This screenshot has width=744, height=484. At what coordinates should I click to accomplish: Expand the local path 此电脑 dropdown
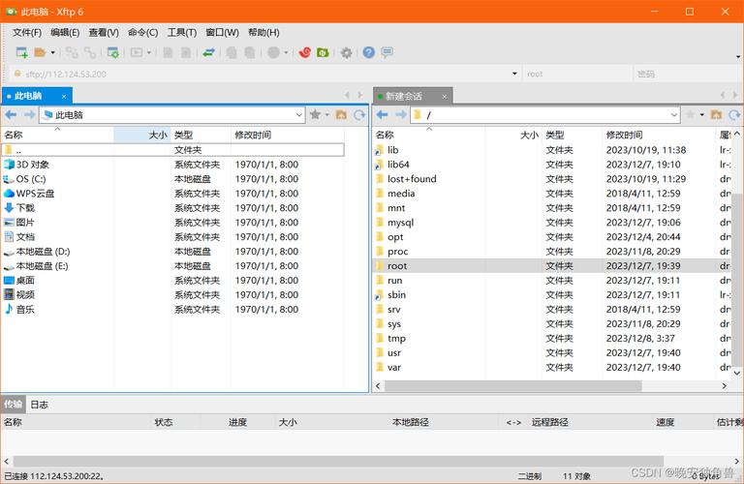pyautogui.click(x=298, y=115)
